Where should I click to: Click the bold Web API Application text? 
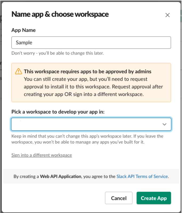point(61,176)
